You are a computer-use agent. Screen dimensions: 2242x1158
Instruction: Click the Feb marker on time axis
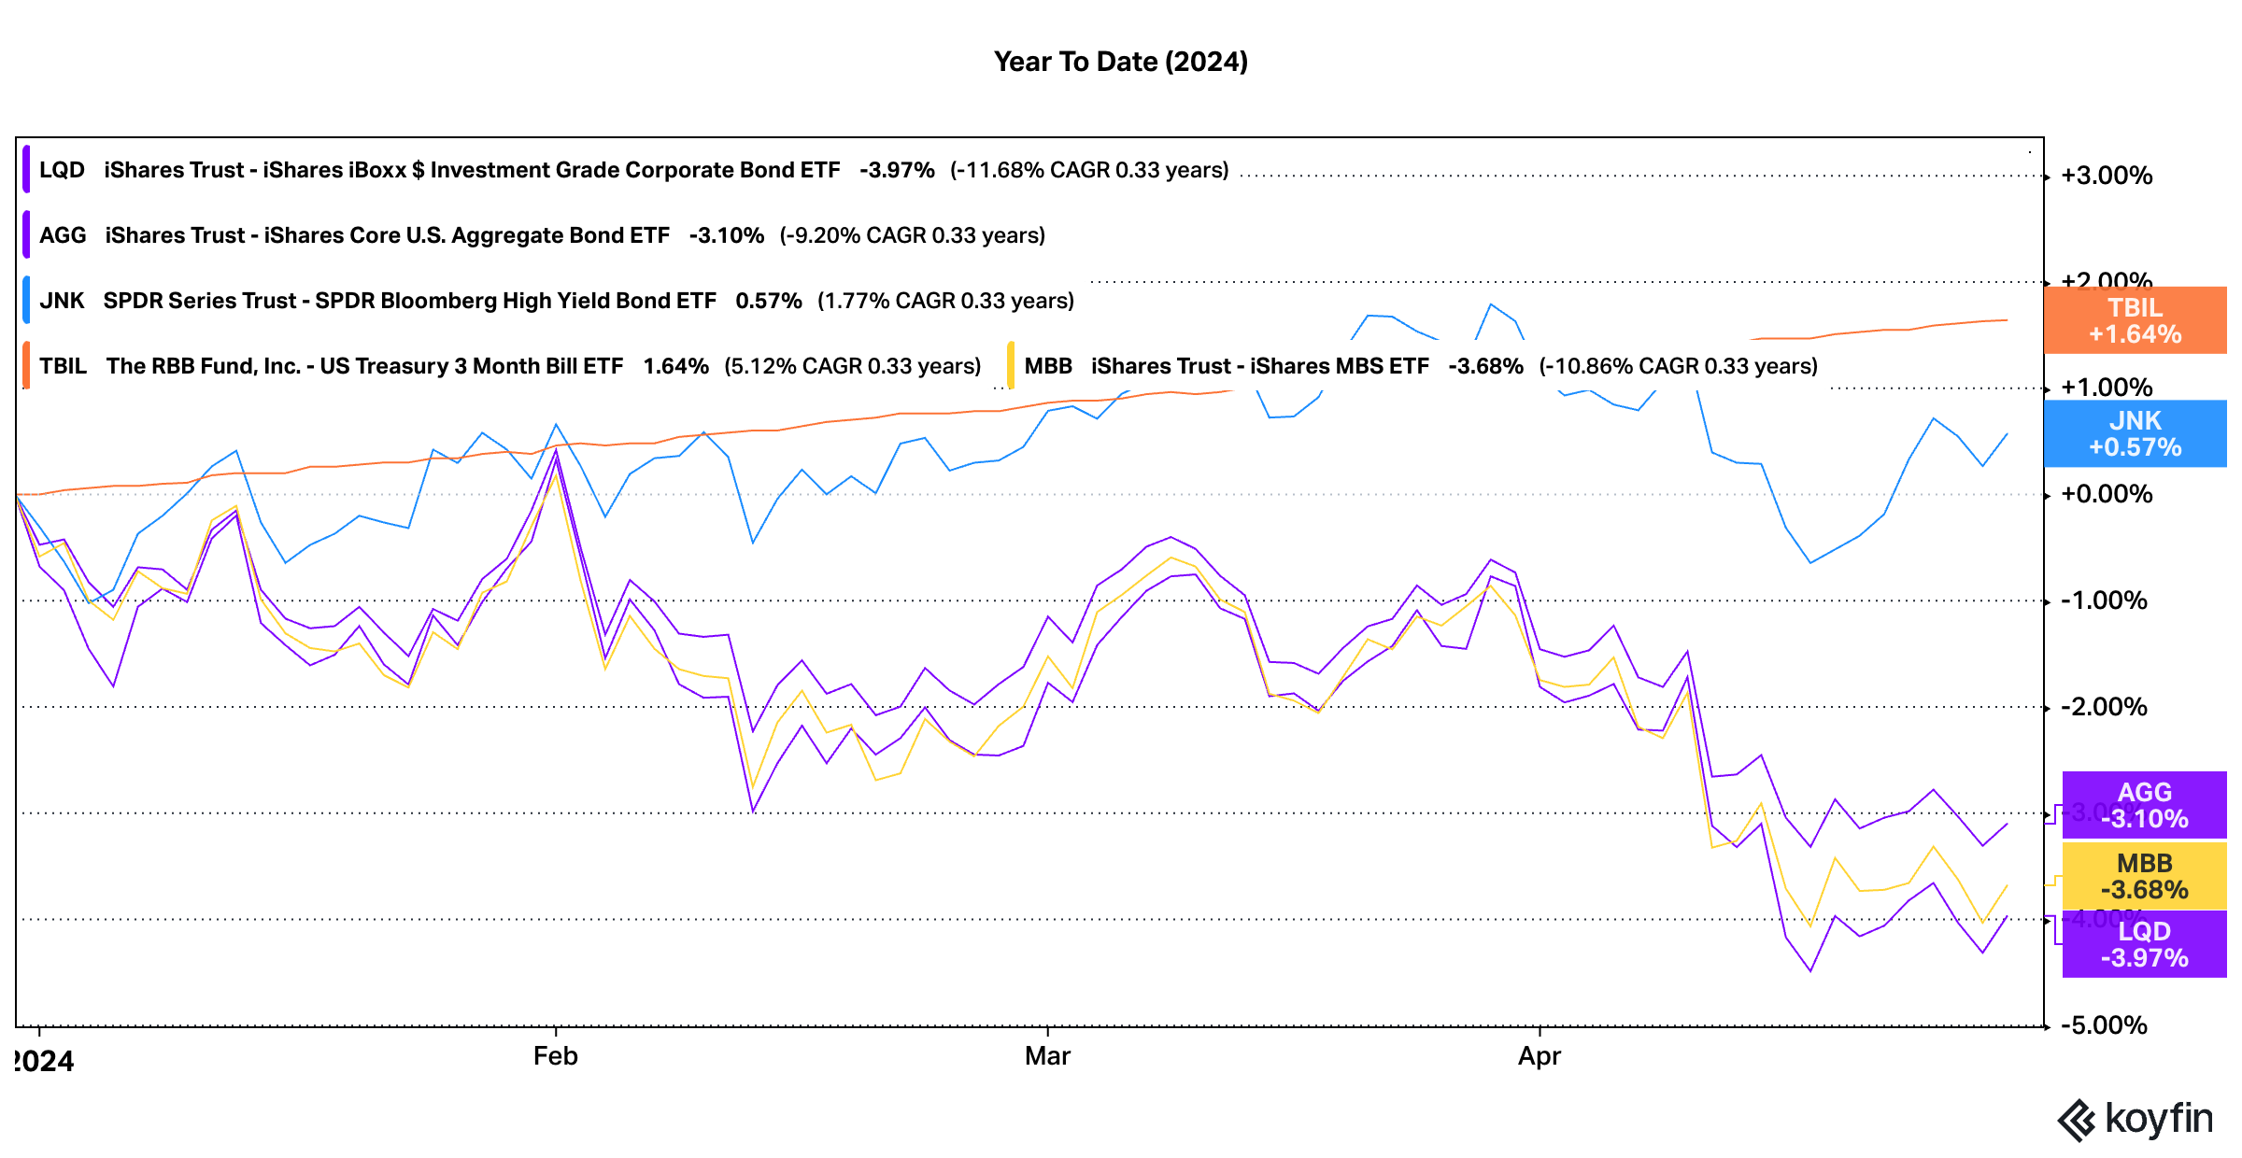(555, 1056)
